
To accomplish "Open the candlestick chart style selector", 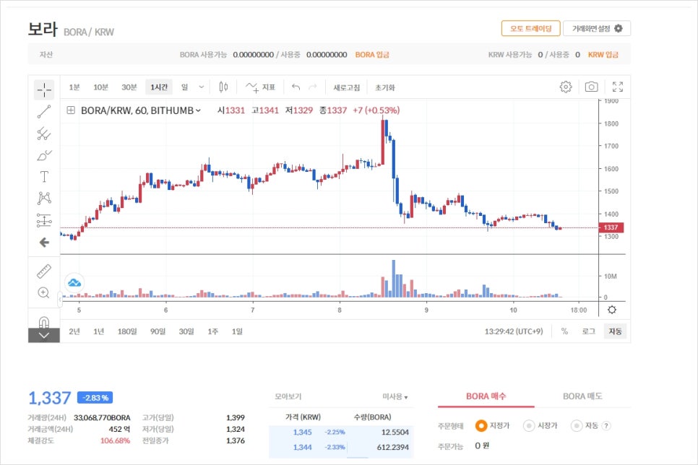I will pyautogui.click(x=223, y=87).
